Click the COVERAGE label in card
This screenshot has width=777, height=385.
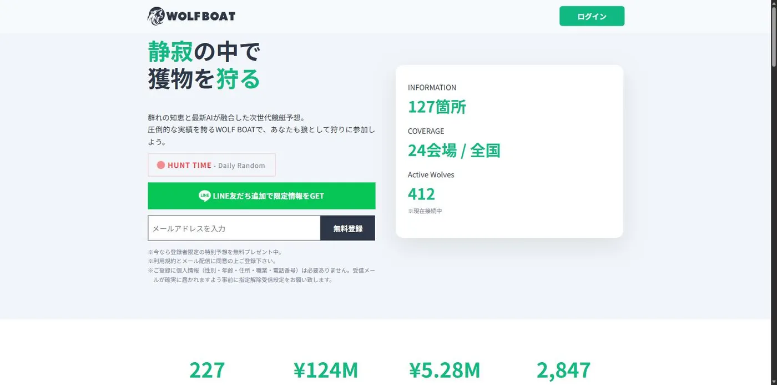(x=426, y=131)
